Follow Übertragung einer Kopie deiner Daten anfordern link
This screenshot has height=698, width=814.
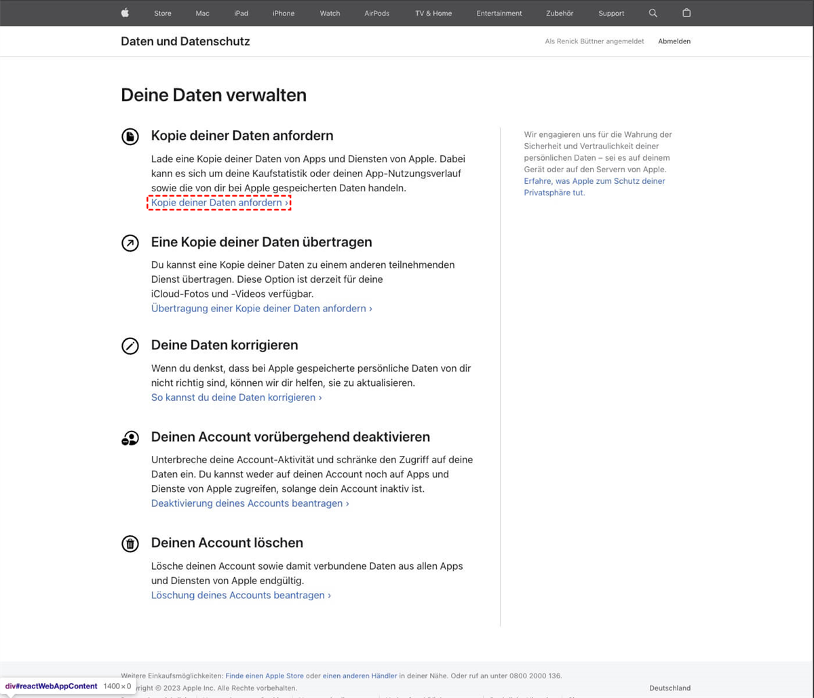[262, 309]
